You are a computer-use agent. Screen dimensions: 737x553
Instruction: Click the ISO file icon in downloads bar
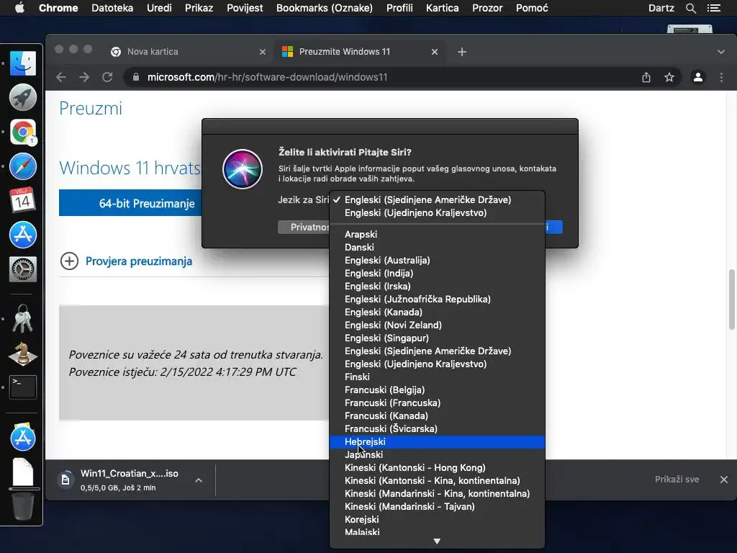click(x=65, y=480)
